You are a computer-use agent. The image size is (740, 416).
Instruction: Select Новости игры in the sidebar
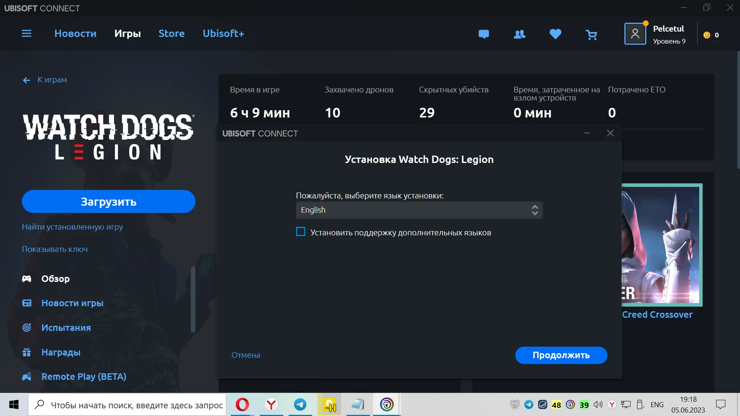tap(72, 303)
